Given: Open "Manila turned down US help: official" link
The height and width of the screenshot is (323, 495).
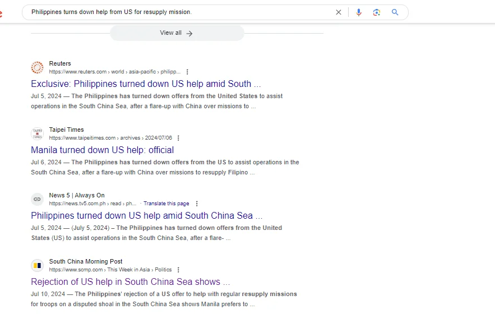Looking at the screenshot, I should coord(102,150).
